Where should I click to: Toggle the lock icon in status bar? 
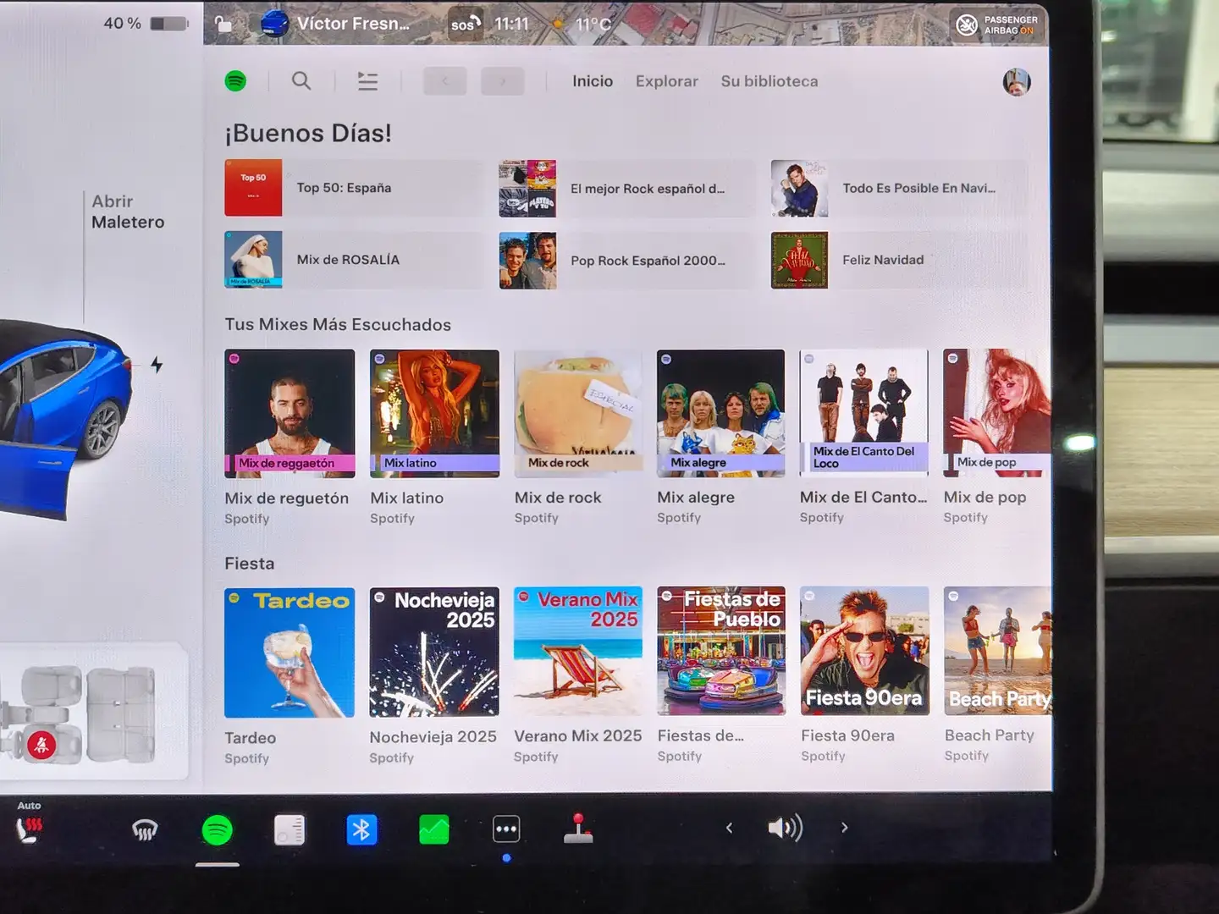223,24
